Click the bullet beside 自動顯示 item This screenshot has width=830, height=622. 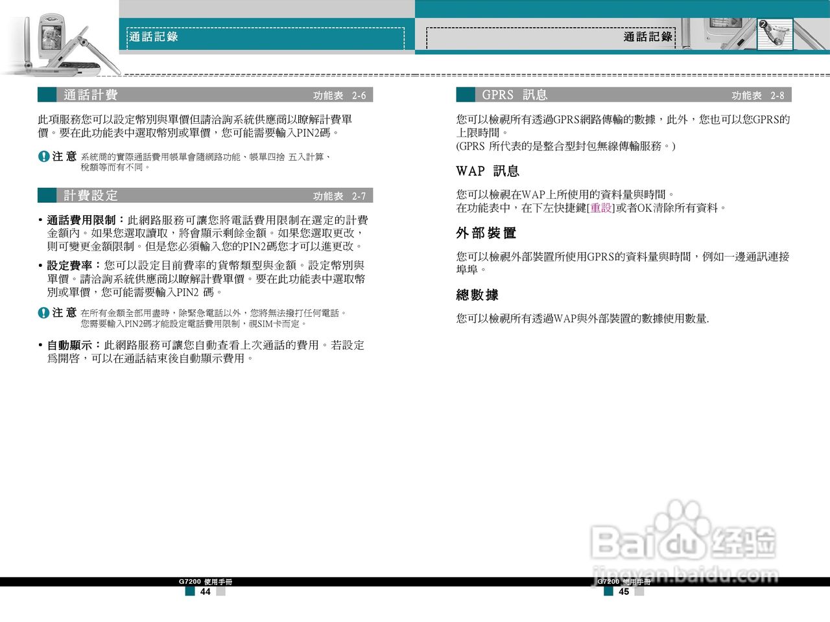39,345
